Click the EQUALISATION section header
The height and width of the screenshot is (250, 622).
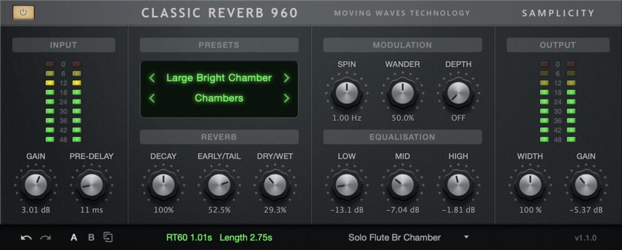pos(402,137)
